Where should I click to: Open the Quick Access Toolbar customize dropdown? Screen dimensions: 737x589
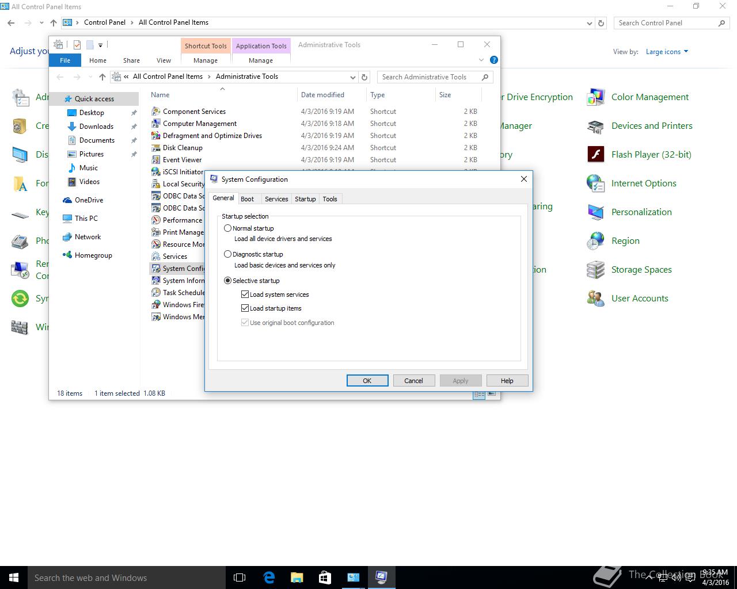100,45
